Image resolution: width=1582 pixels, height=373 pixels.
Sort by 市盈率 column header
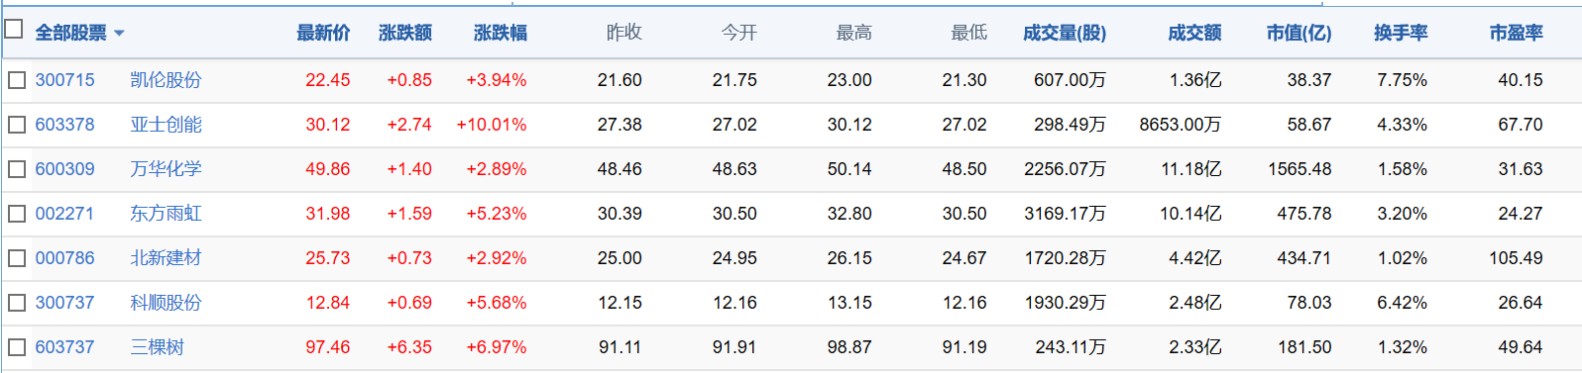[x=1516, y=33]
